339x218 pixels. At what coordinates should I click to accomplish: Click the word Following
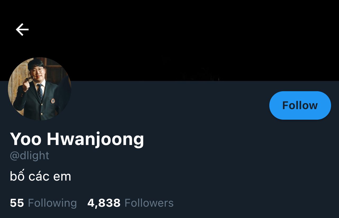52,203
